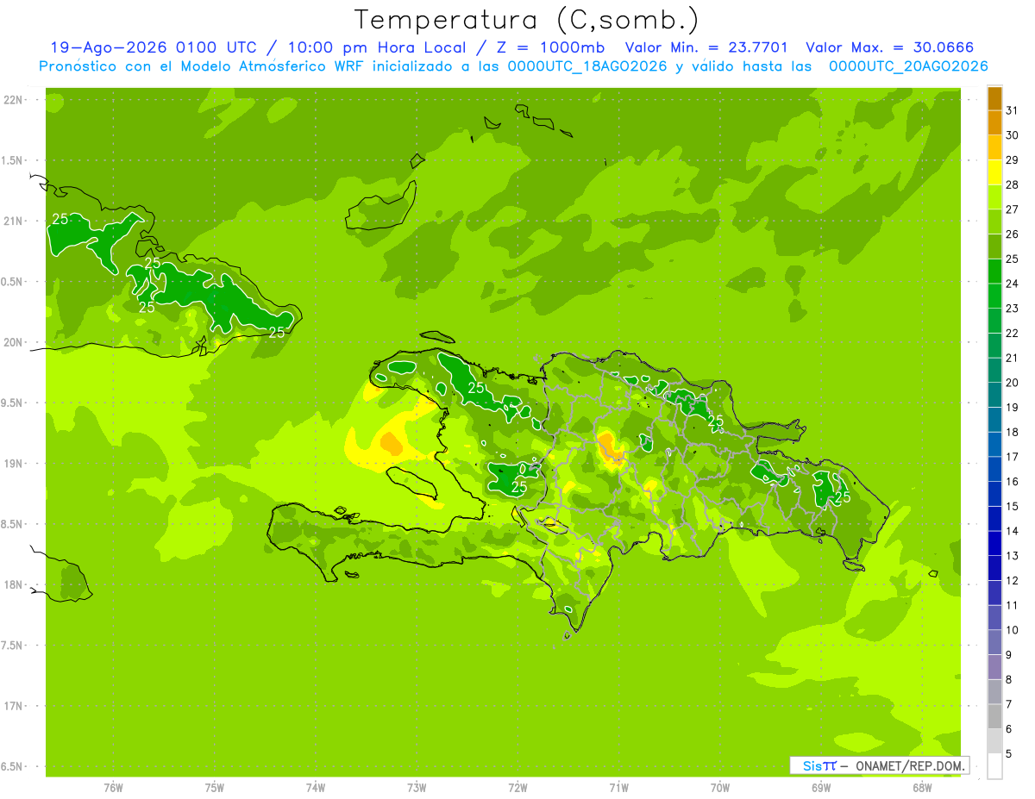Image resolution: width=1035 pixels, height=799 pixels.
Task: Click the 'Valor Min. = 23.7701' value
Action: (706, 48)
